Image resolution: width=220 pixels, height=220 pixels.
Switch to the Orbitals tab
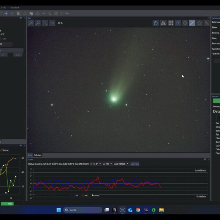pyautogui.click(x=38, y=155)
